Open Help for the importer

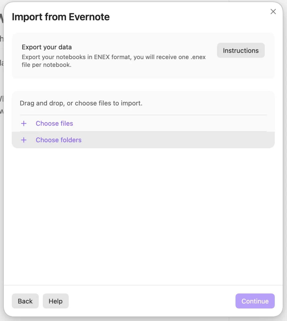click(x=56, y=301)
